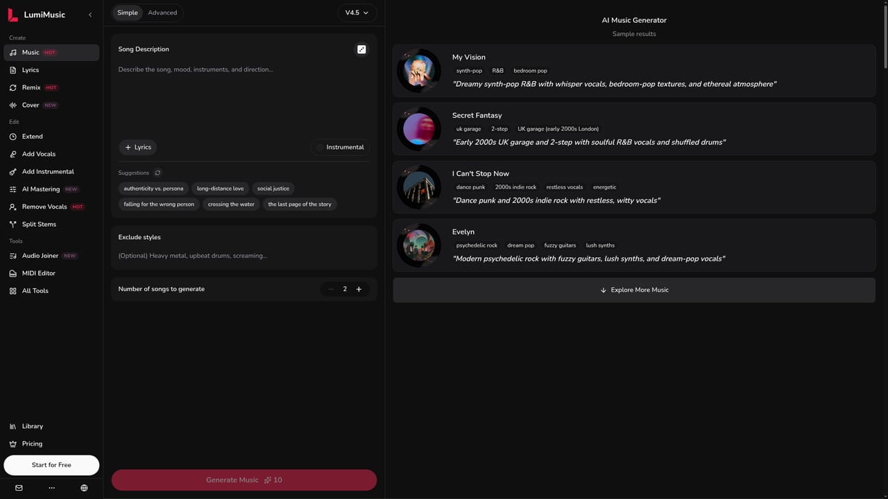The image size is (888, 499).
Task: Open the mail envelope icon
Action: [19, 488]
